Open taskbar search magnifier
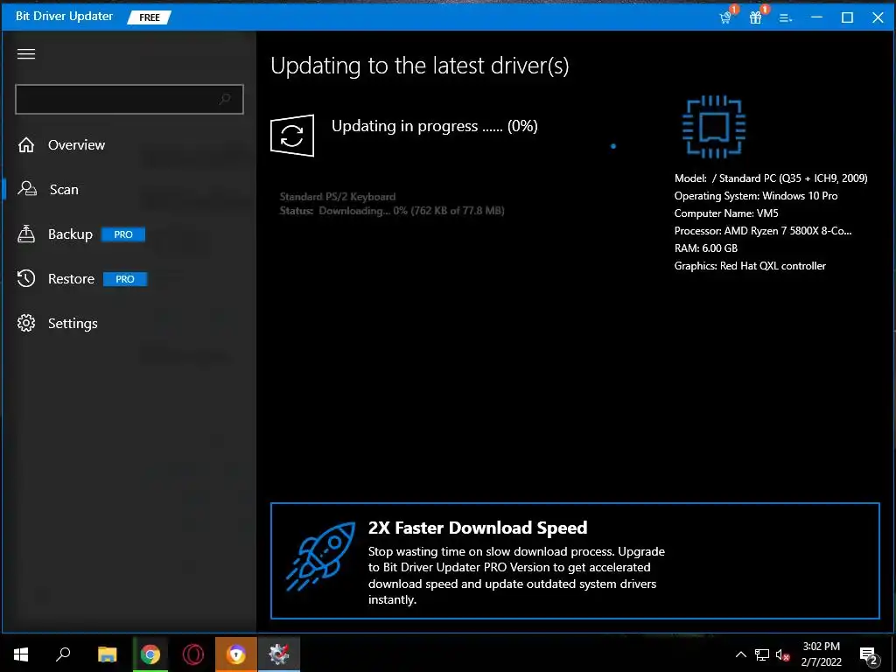This screenshot has height=672, width=896. tap(63, 654)
